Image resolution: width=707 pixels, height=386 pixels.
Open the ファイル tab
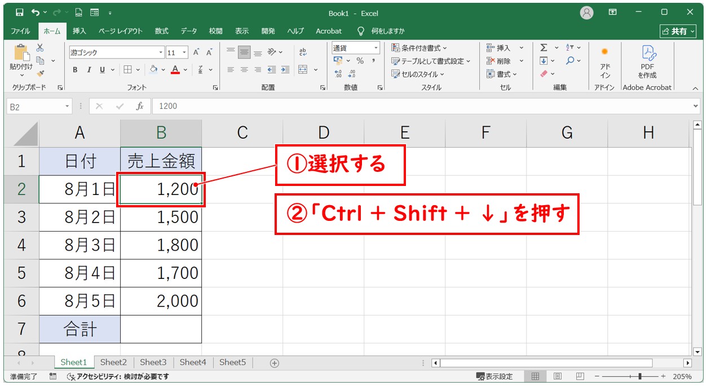21,31
